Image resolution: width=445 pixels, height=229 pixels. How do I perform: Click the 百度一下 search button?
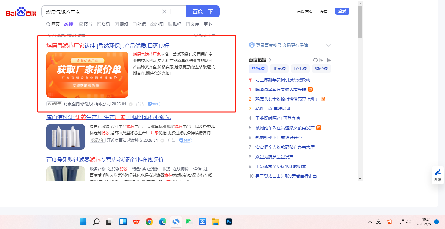click(202, 12)
